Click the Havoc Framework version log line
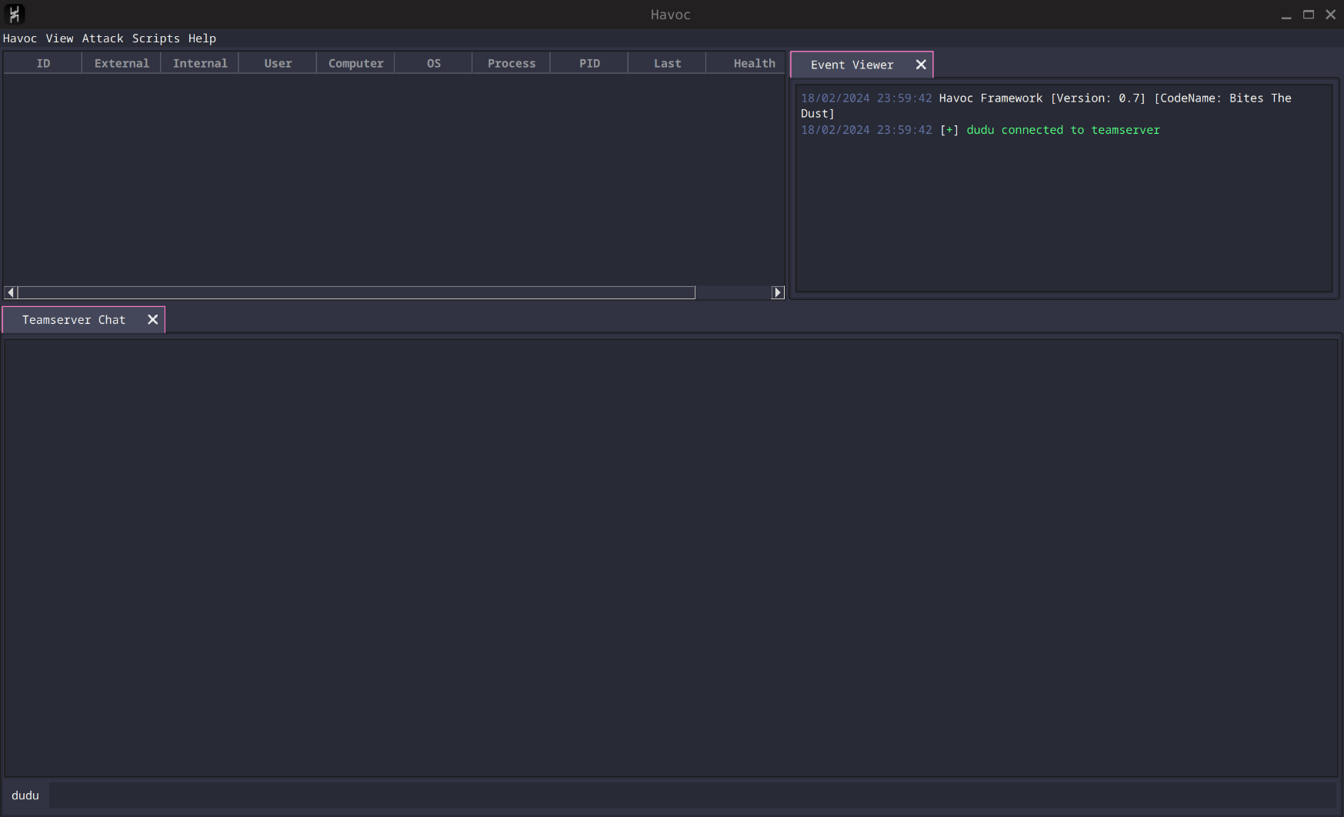 [1046, 105]
